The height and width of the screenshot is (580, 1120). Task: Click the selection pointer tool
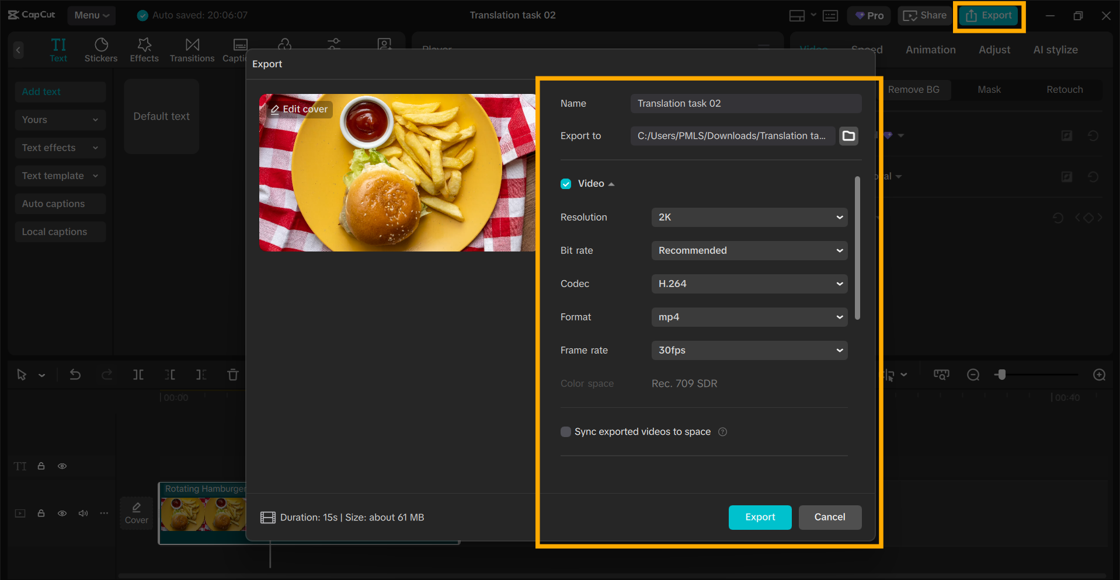tap(22, 375)
